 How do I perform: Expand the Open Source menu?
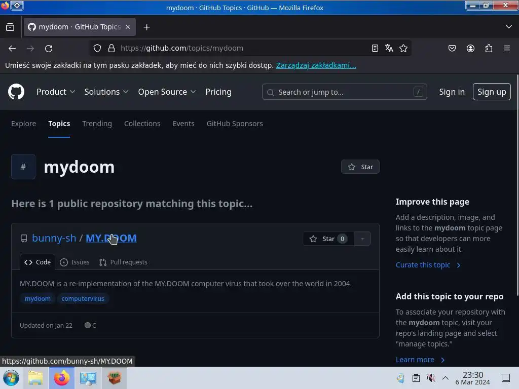point(167,92)
